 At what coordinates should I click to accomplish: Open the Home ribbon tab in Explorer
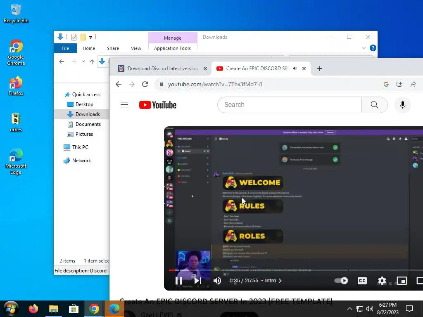[89, 48]
